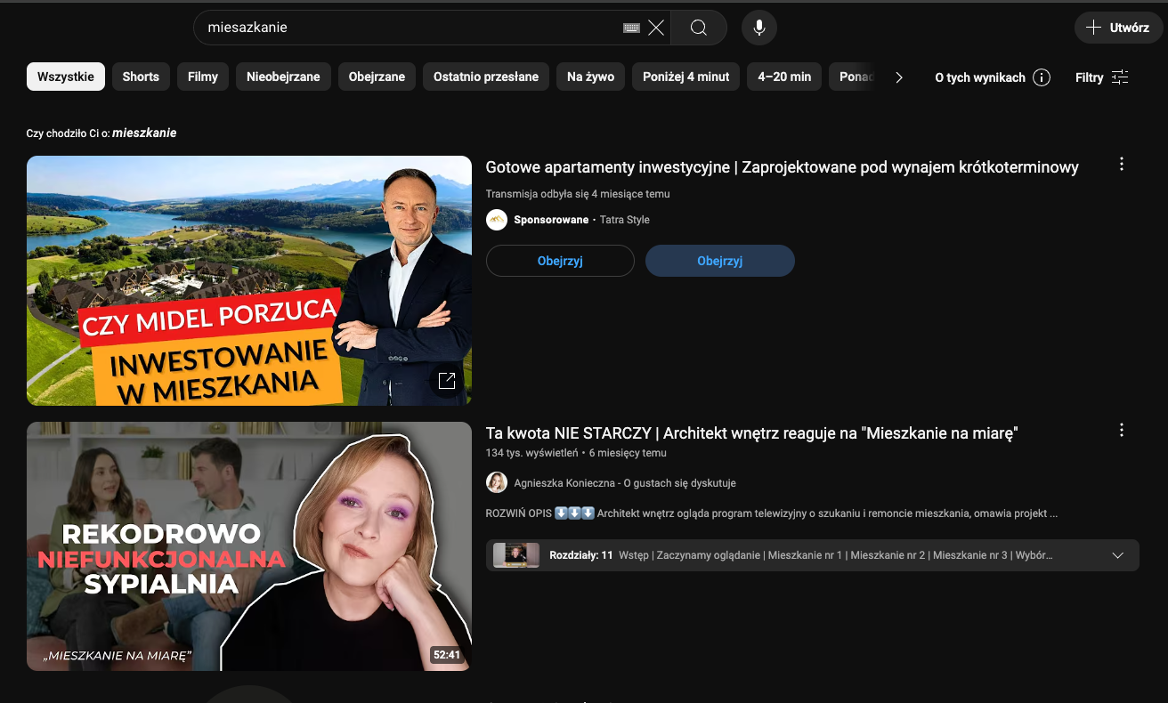Open the three-dot menu on the Architekt wnętrz video

click(x=1121, y=430)
